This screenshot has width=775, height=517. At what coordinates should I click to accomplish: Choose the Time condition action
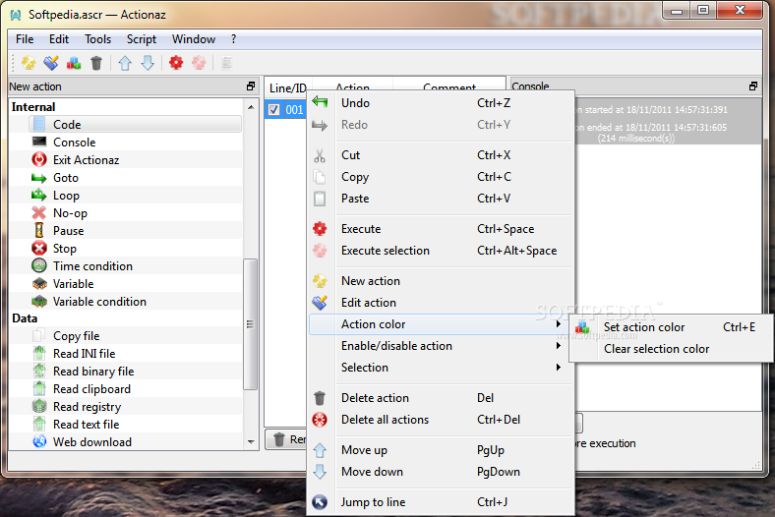tap(135, 266)
